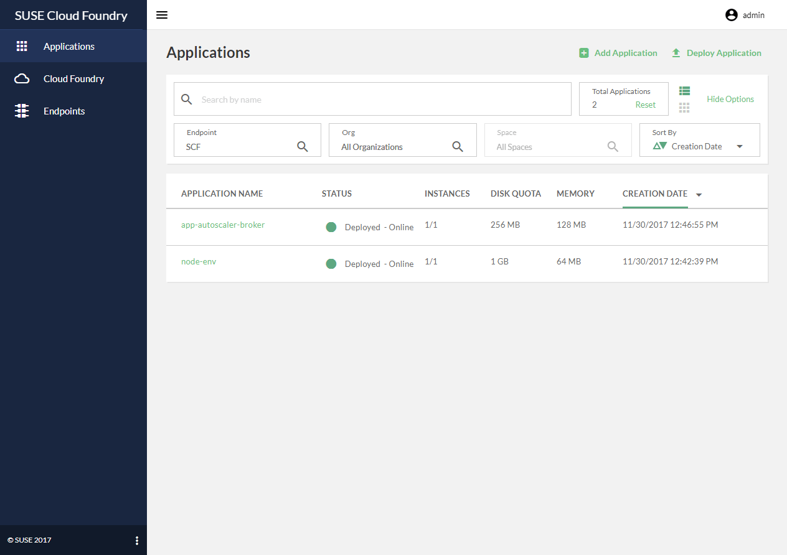Click Hide Options
This screenshot has height=555, width=787.
[x=730, y=99]
